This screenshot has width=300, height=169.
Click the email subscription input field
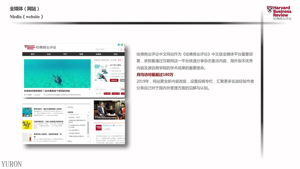107,89
